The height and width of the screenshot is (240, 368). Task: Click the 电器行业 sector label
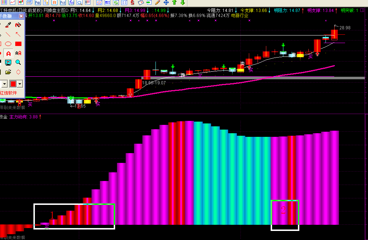tap(240, 16)
